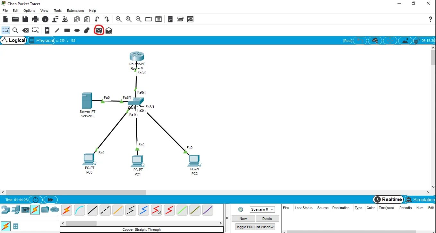The height and width of the screenshot is (233, 436).
Task: Draw a rectangle shape
Action: pos(67,30)
